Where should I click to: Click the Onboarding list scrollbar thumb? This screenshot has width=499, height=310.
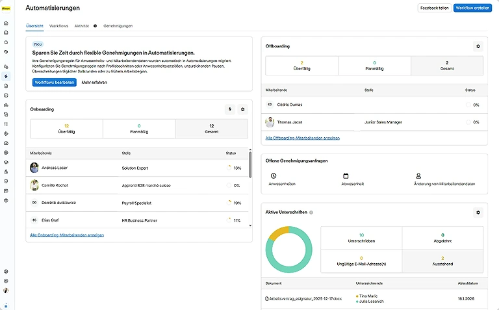[250, 164]
